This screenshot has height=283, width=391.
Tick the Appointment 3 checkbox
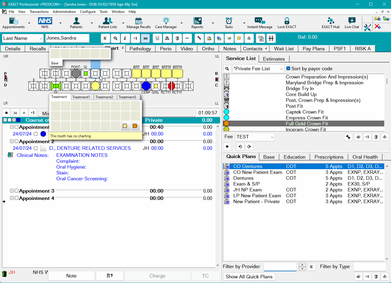[x=17, y=191]
